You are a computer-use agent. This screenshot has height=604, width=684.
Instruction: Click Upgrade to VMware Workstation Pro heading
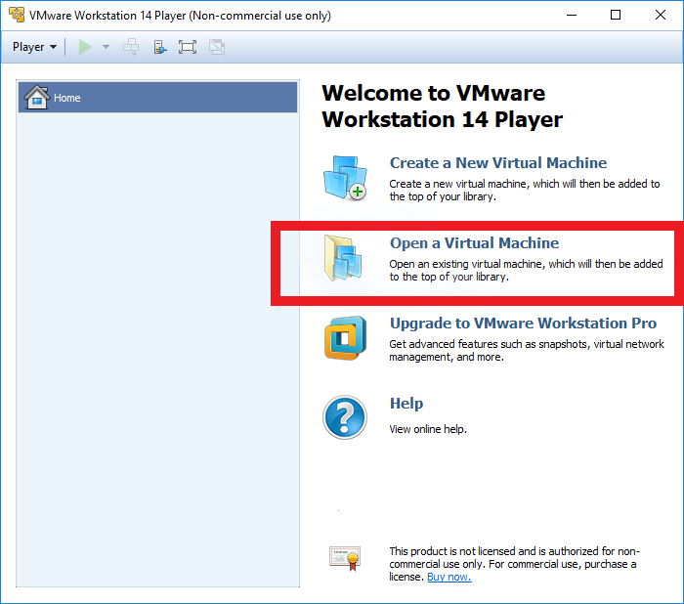click(x=523, y=324)
